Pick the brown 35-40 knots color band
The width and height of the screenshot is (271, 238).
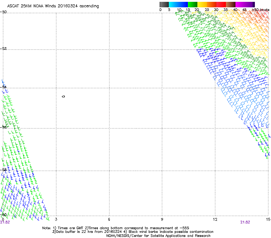coord(231,4)
